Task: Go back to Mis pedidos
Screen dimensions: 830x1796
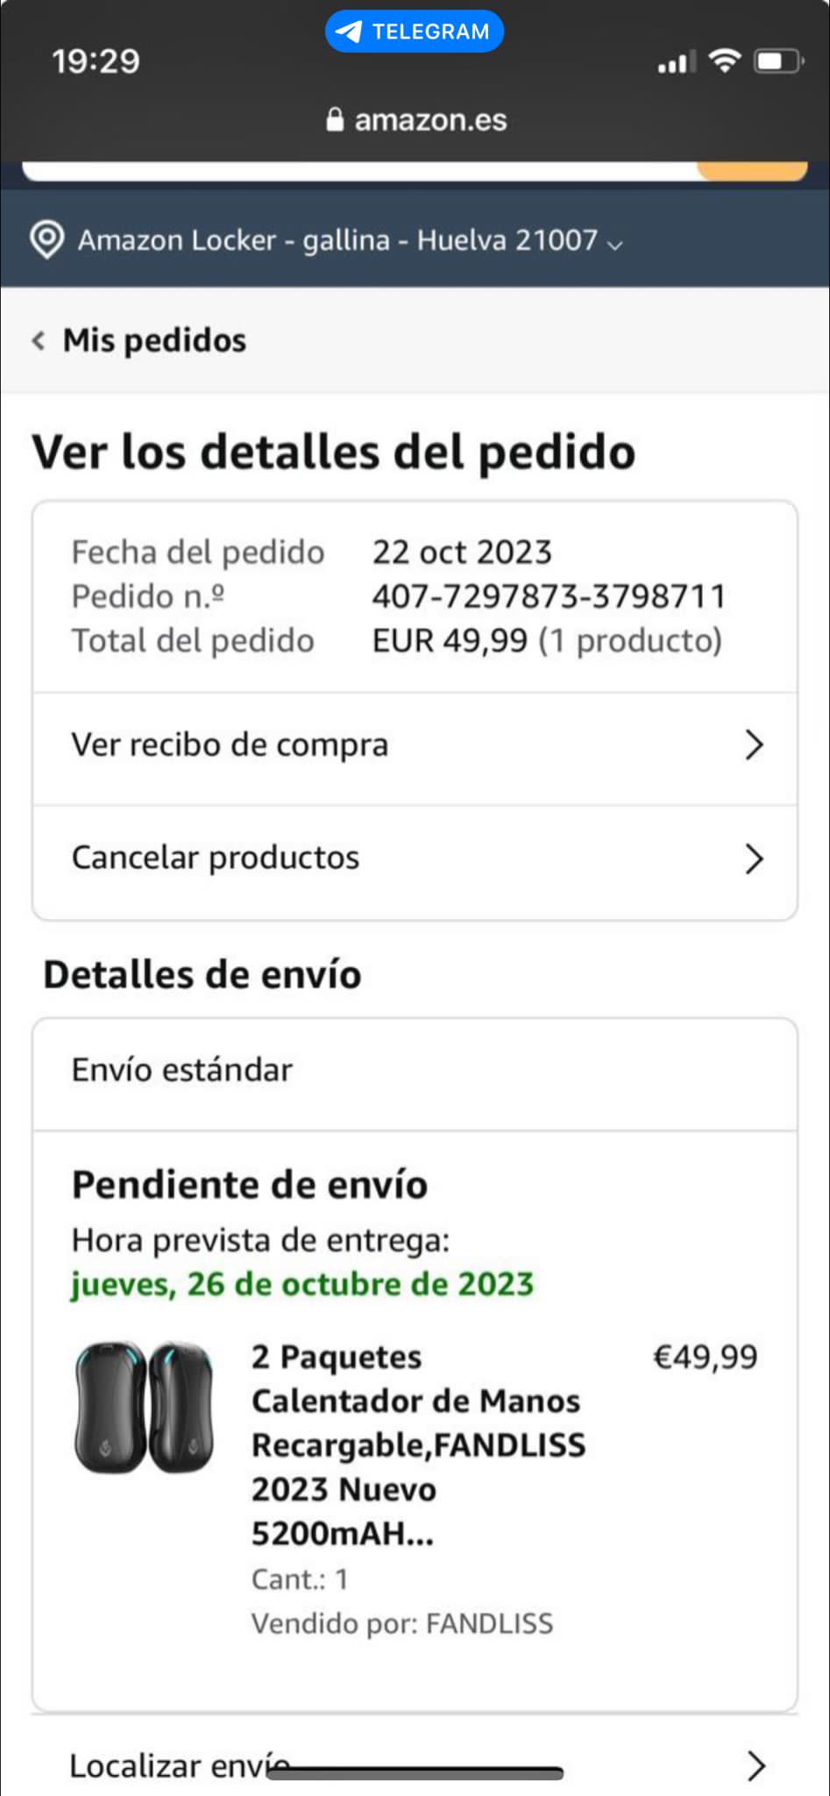Action: tap(154, 340)
